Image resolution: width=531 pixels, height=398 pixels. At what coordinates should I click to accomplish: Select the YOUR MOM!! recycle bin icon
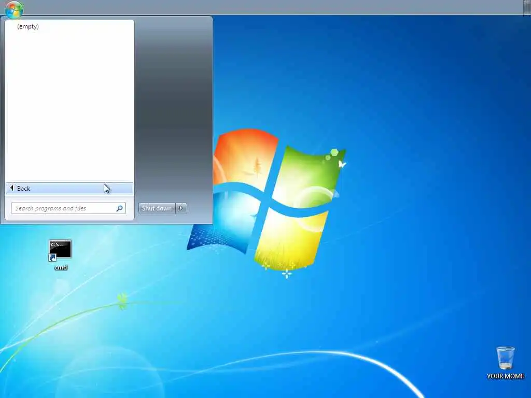point(505,358)
